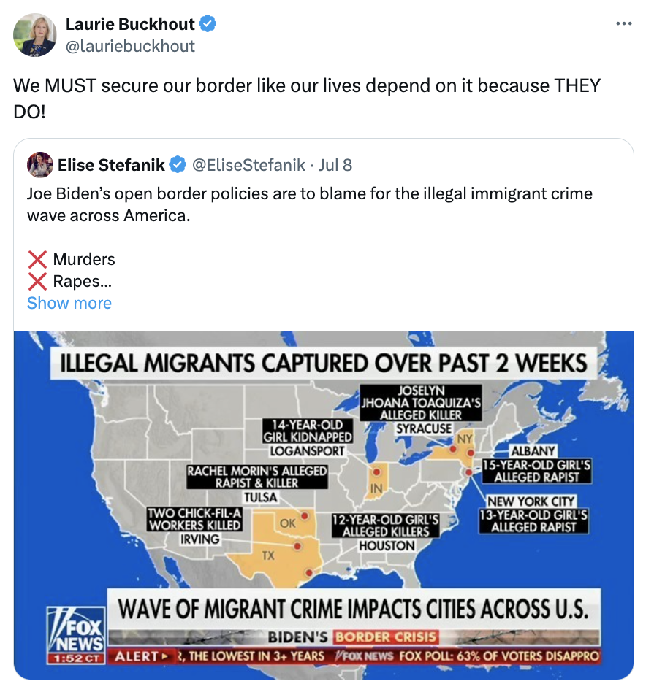Click the "Wave of Migrant Crime" headline banner

click(x=353, y=609)
